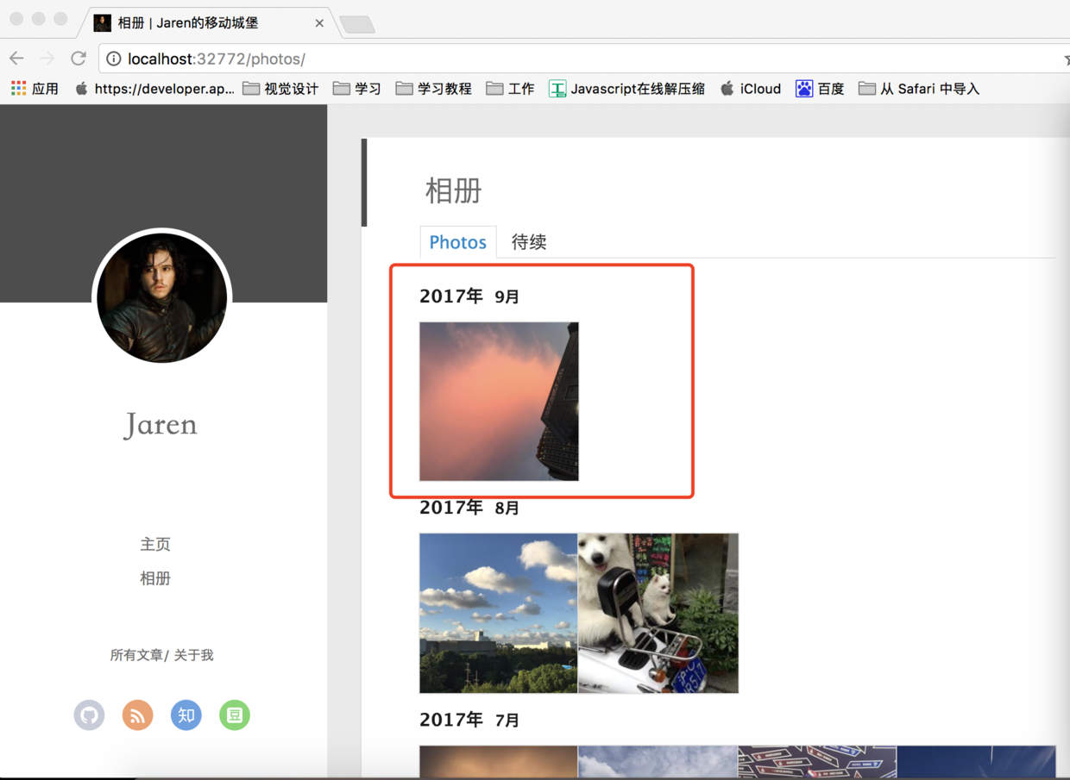Open the GitHub profile icon
This screenshot has width=1070, height=780.
click(x=89, y=714)
